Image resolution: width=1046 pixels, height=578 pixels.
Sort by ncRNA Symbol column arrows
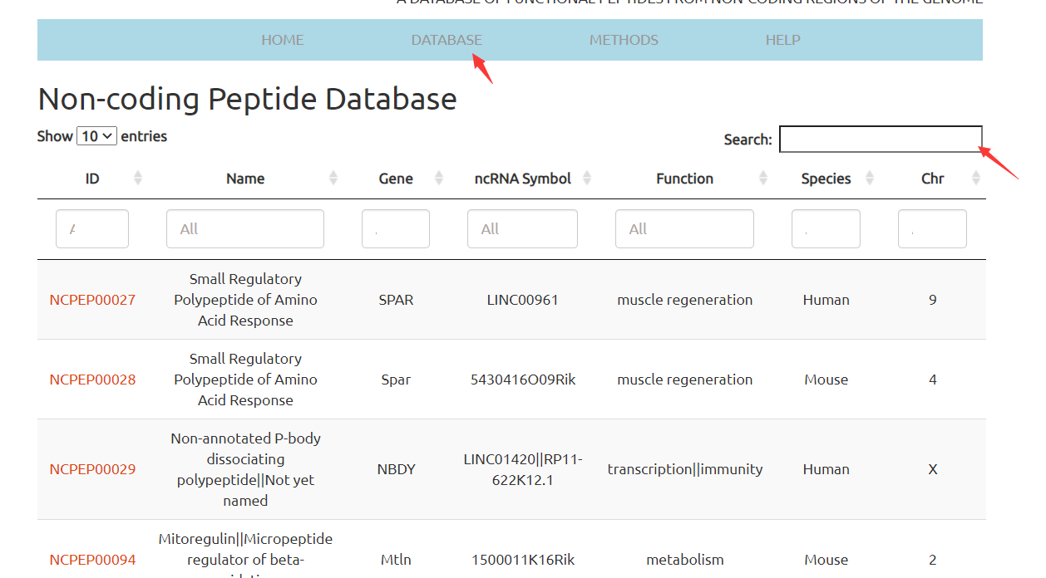(587, 178)
